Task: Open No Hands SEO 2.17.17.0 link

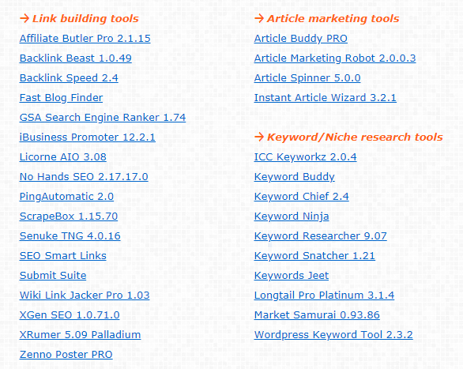Action: (84, 177)
